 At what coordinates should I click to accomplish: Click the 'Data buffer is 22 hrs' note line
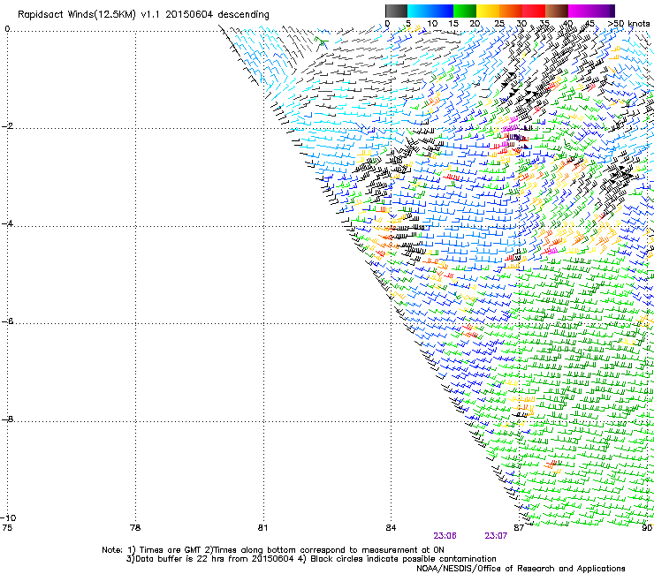coord(311,559)
